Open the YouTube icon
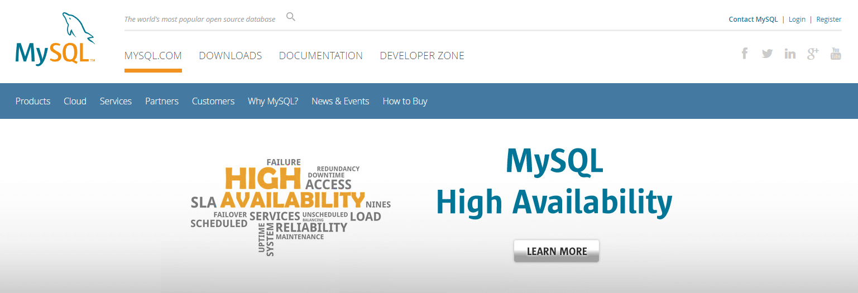This screenshot has width=858, height=293. coord(836,54)
